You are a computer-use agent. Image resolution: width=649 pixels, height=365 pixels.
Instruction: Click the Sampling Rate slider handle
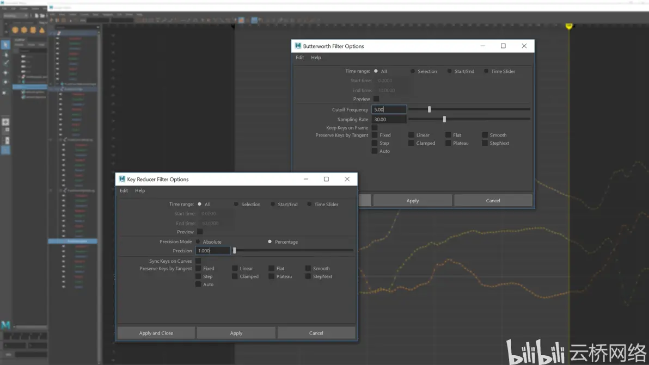444,120
